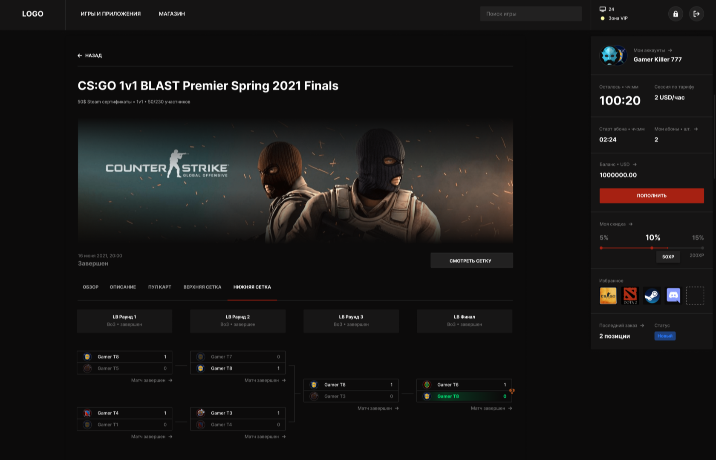Open Матч завершен link under Gamer T8 vs T5

click(152, 380)
